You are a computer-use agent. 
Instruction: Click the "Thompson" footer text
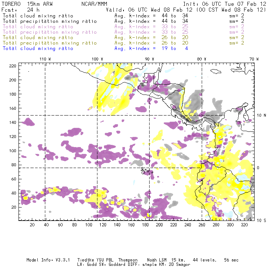[128, 260]
